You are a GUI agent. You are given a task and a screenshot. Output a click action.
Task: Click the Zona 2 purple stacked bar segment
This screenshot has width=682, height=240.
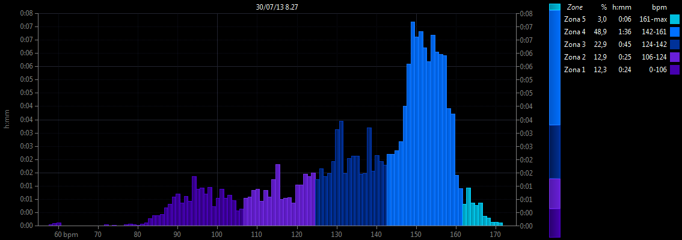(x=555, y=194)
